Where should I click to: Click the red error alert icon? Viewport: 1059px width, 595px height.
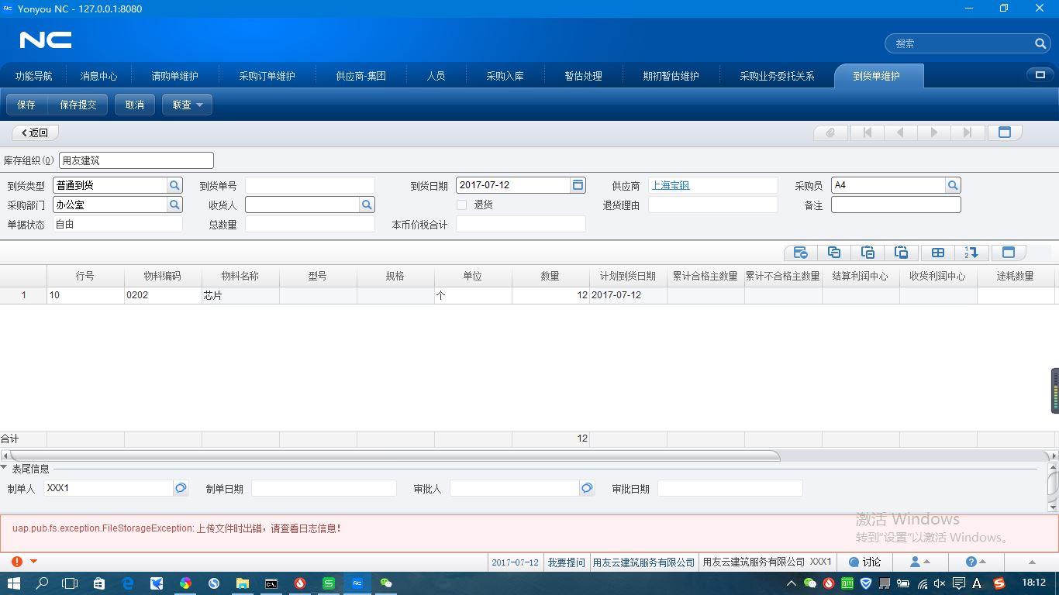pos(17,562)
